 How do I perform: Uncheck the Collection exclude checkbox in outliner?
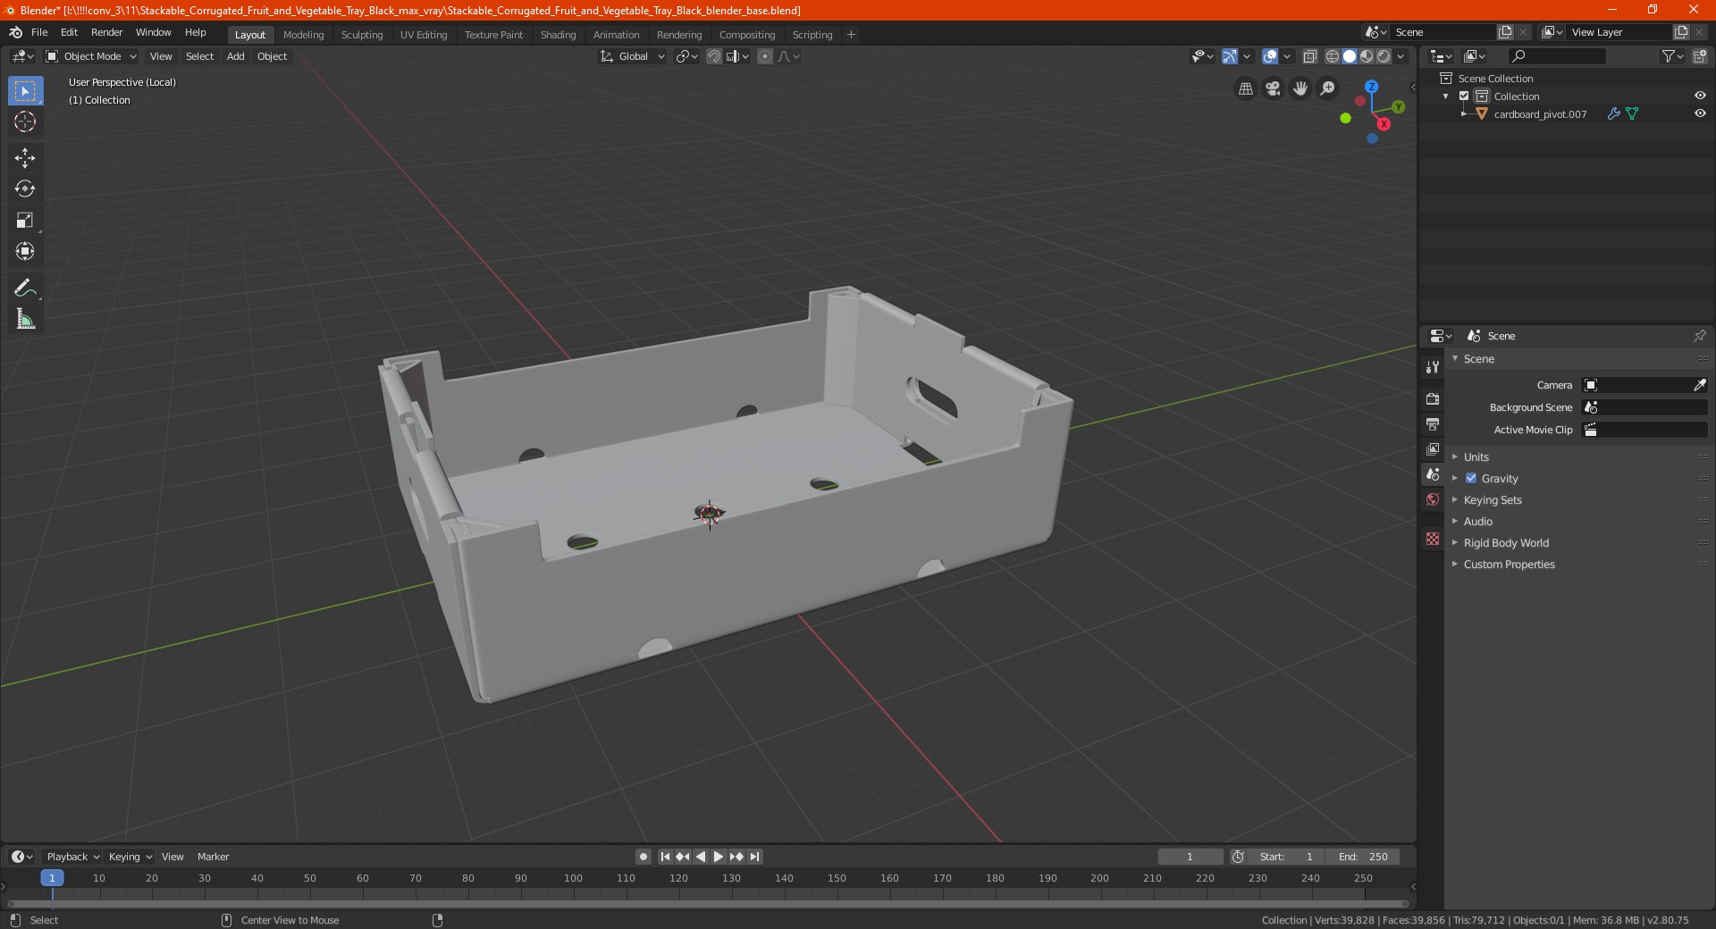pos(1464,96)
